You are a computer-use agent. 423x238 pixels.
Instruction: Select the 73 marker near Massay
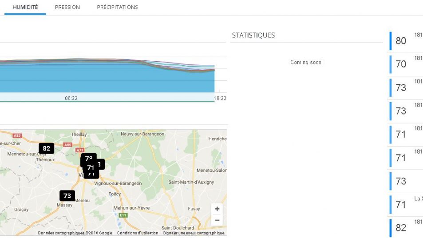point(67,195)
